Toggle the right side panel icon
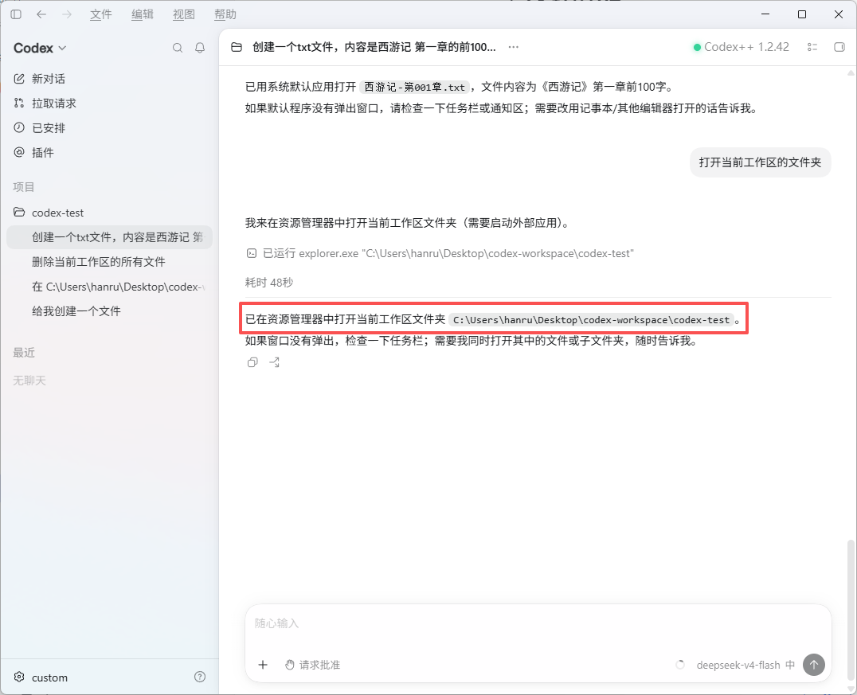 coord(839,47)
